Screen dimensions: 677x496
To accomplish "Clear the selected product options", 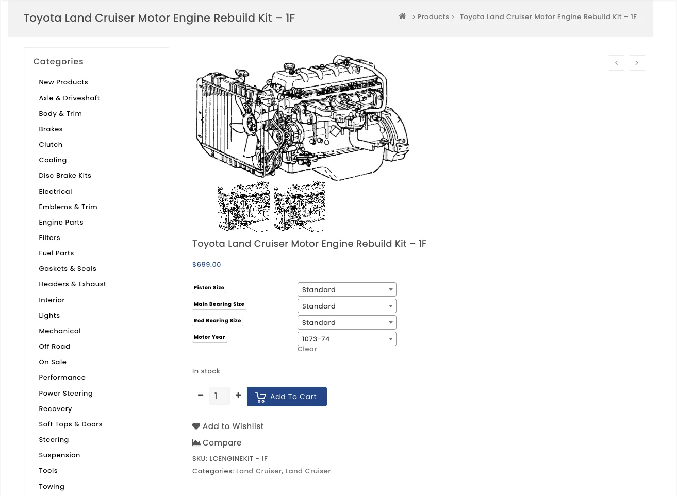I will click(x=307, y=349).
